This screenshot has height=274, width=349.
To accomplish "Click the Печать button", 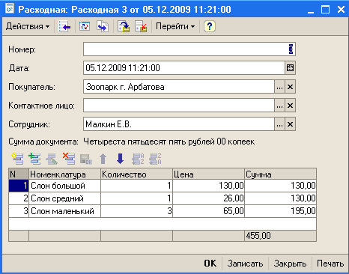I will (330, 264).
